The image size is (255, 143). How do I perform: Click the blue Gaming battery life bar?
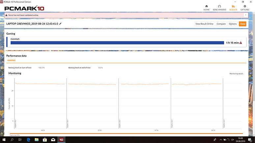117,43
